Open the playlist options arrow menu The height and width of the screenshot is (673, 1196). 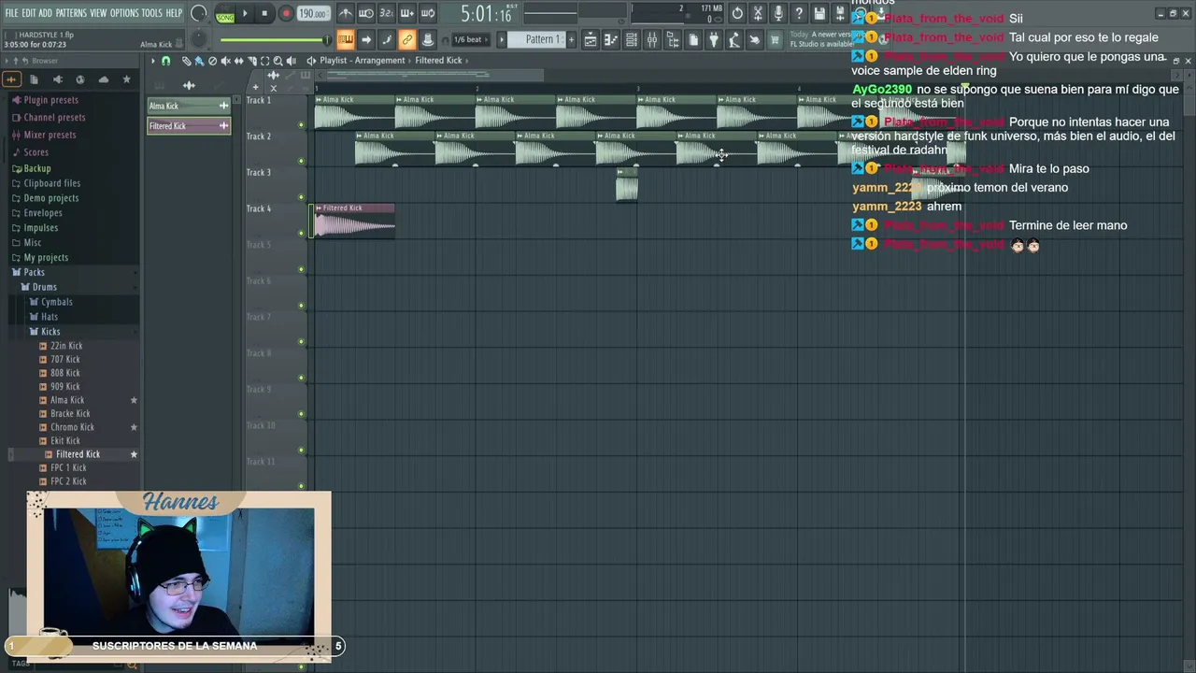point(153,61)
